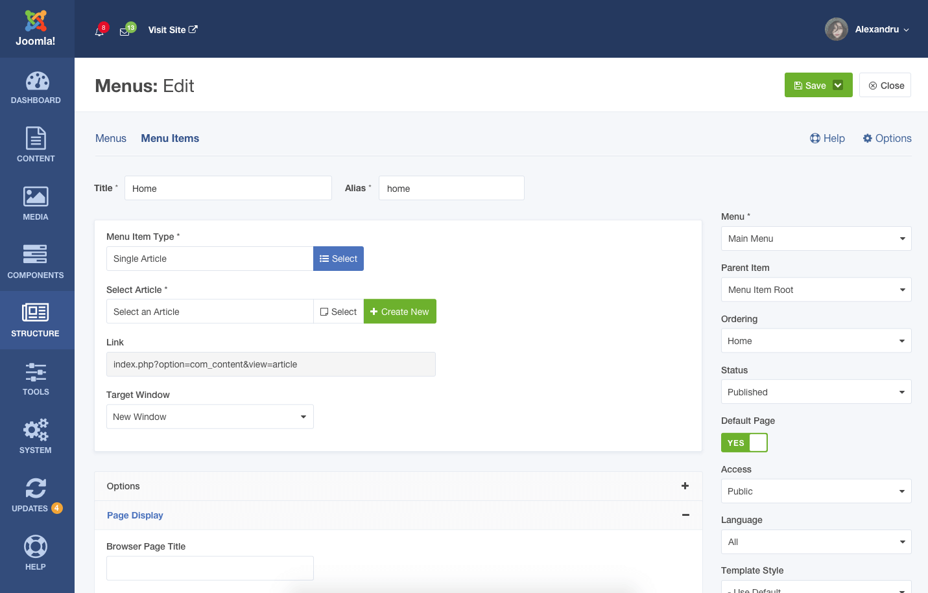Screen dimensions: 928x593
Task: Open the Target Window dropdown
Action: coord(209,417)
